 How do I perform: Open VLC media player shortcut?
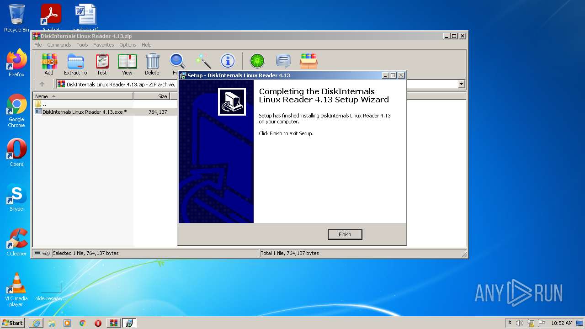16,290
